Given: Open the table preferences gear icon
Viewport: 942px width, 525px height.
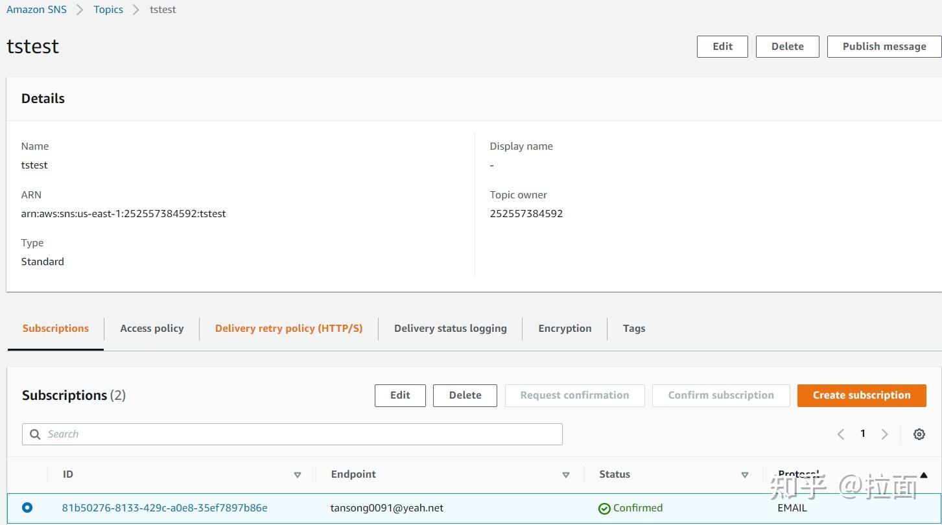Looking at the screenshot, I should coord(919,434).
